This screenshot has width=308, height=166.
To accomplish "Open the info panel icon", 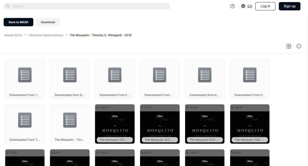I will pyautogui.click(x=299, y=46).
